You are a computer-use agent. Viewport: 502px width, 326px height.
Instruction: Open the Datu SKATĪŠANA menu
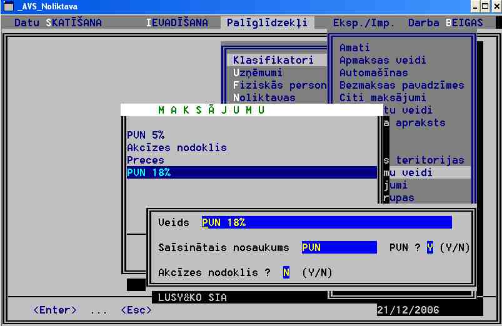pos(58,22)
